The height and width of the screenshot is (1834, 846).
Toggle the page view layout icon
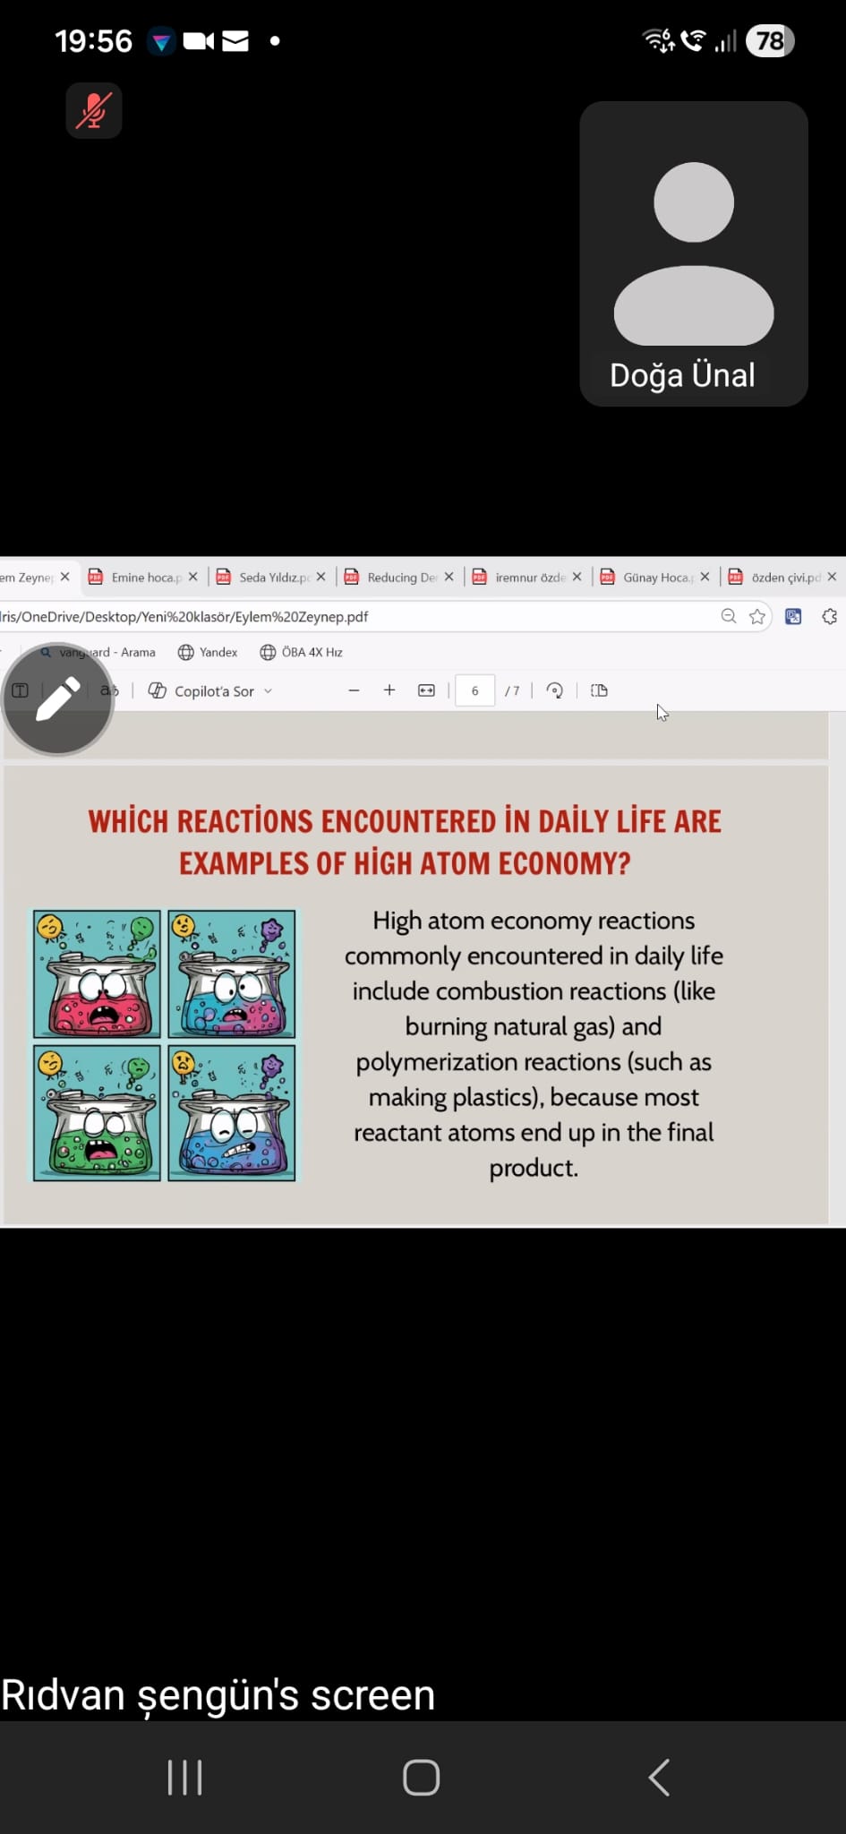600,690
